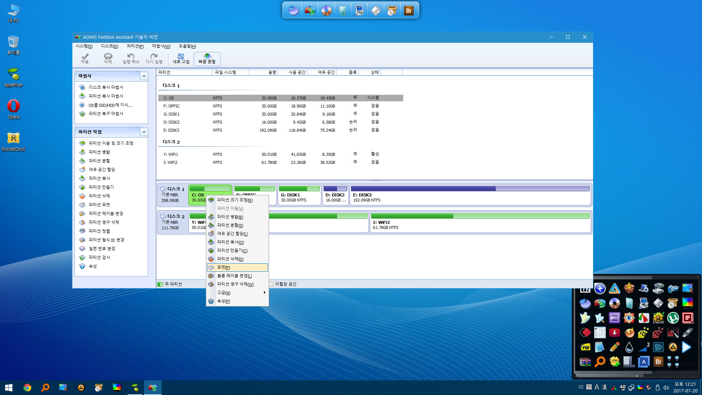Select the D: DISK2 partition row
702x395 pixels.
point(280,122)
